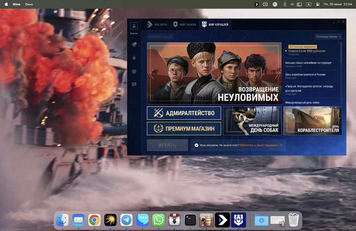Image resolution: width=356 pixels, height=231 pixels.
Task: Click the disabled Играть button
Action: [x=167, y=145]
